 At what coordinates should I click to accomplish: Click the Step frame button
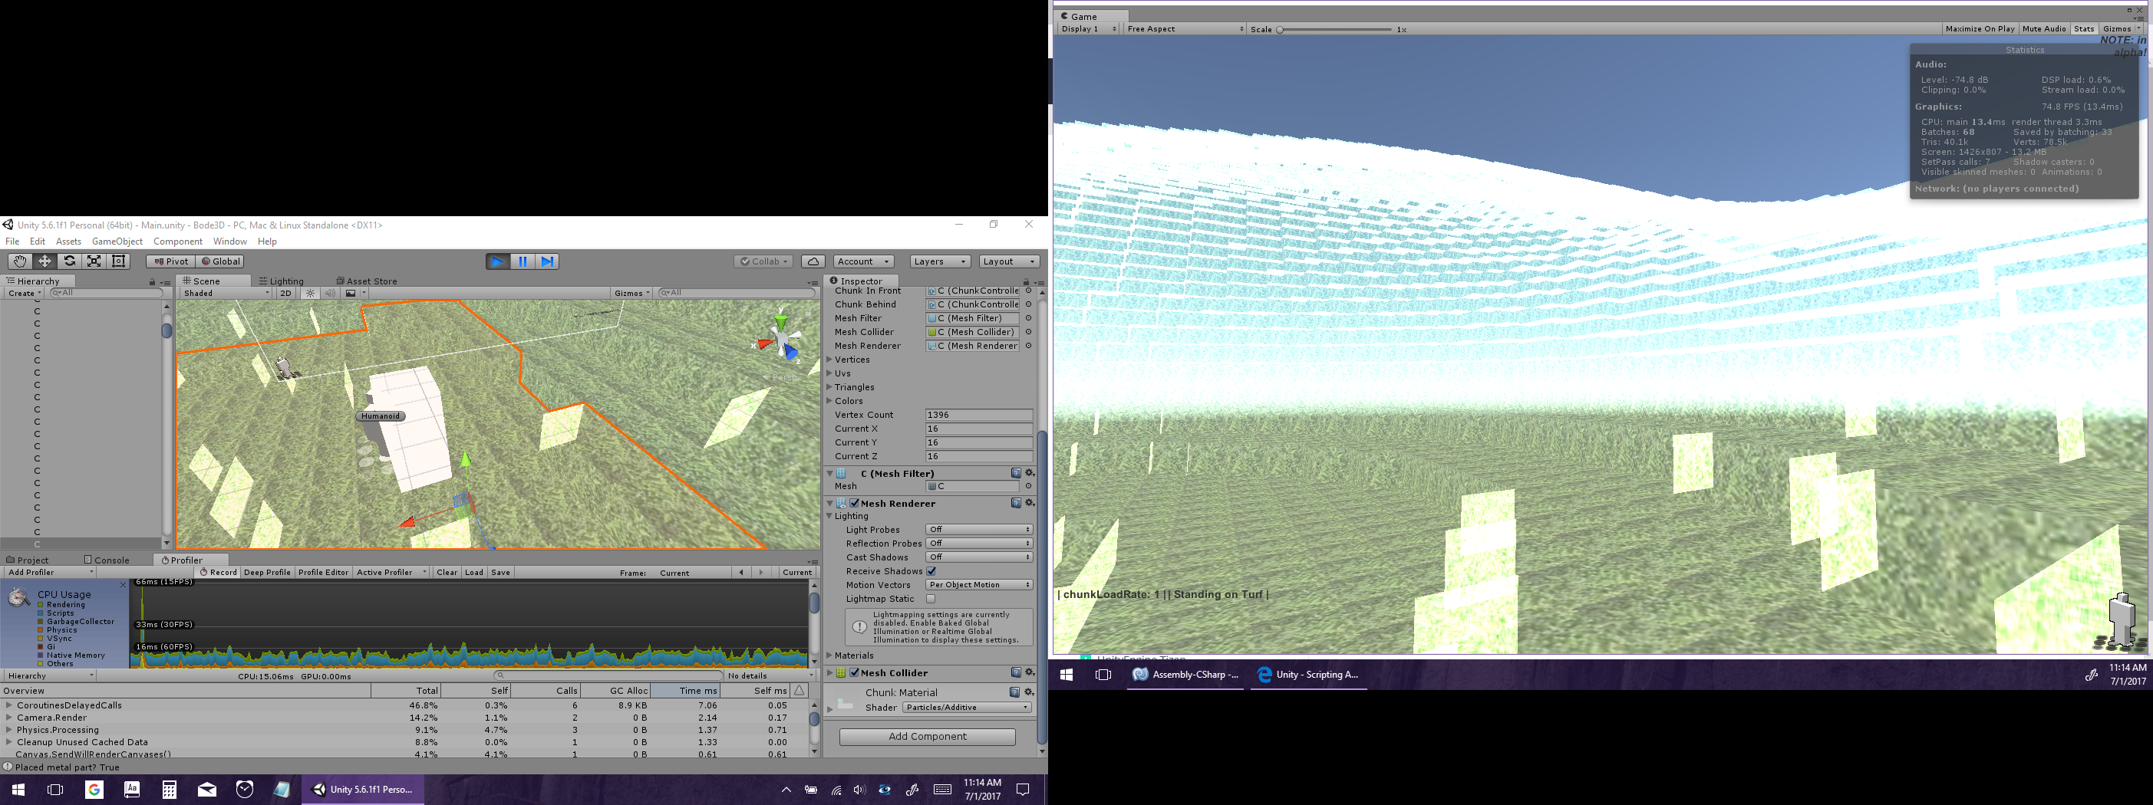coord(547,261)
